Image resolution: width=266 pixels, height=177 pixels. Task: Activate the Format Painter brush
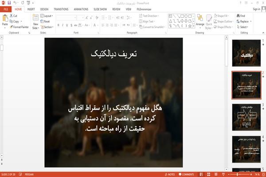(19, 27)
